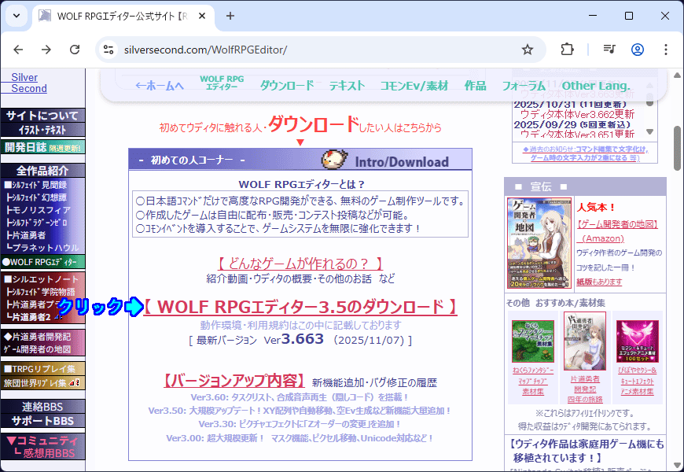Image resolution: width=684 pixels, height=472 pixels.
Task: Open the Chrome profile avatar icon
Action: (637, 50)
